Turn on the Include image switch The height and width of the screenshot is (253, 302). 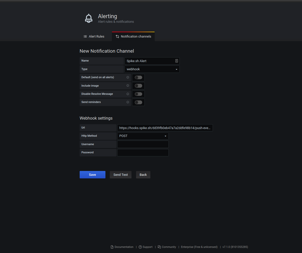click(x=138, y=86)
